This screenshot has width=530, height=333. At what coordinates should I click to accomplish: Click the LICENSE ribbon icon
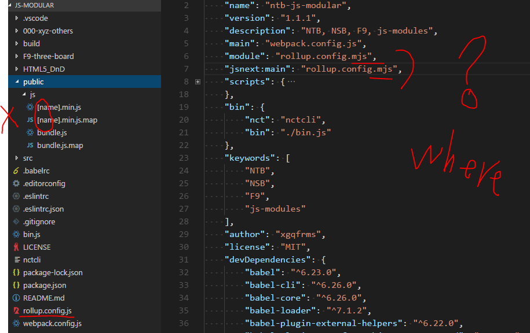[x=16, y=247]
